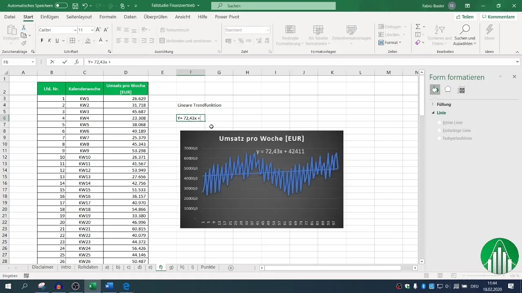Open Excel from the taskbar
522x293 pixels.
coord(93,286)
